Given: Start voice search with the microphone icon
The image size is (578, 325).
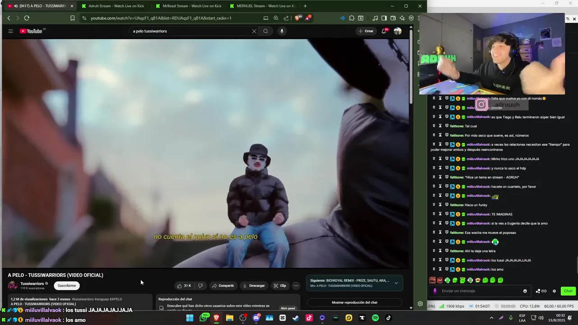Looking at the screenshot, I should click(282, 31).
